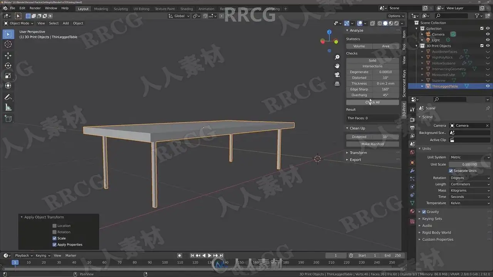Toggle the camera view icon
The height and width of the screenshot is (277, 493).
coord(337,75)
